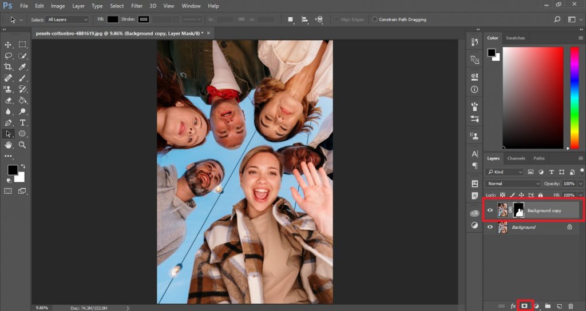The image size is (586, 311).
Task: Filter layers by type layers
Action: [x=551, y=172]
